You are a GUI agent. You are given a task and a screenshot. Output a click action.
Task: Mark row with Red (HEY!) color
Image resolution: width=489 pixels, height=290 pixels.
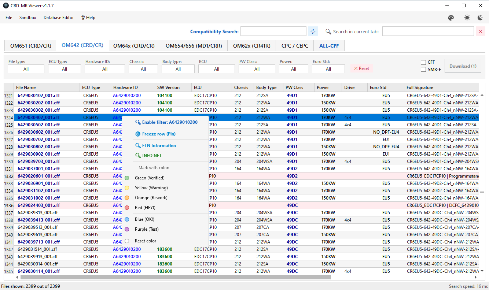[x=165, y=208]
